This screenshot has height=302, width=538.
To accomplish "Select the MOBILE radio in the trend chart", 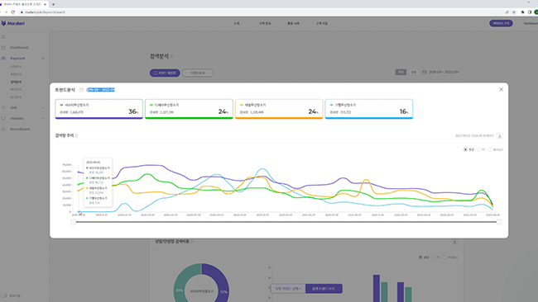I will click(490, 150).
